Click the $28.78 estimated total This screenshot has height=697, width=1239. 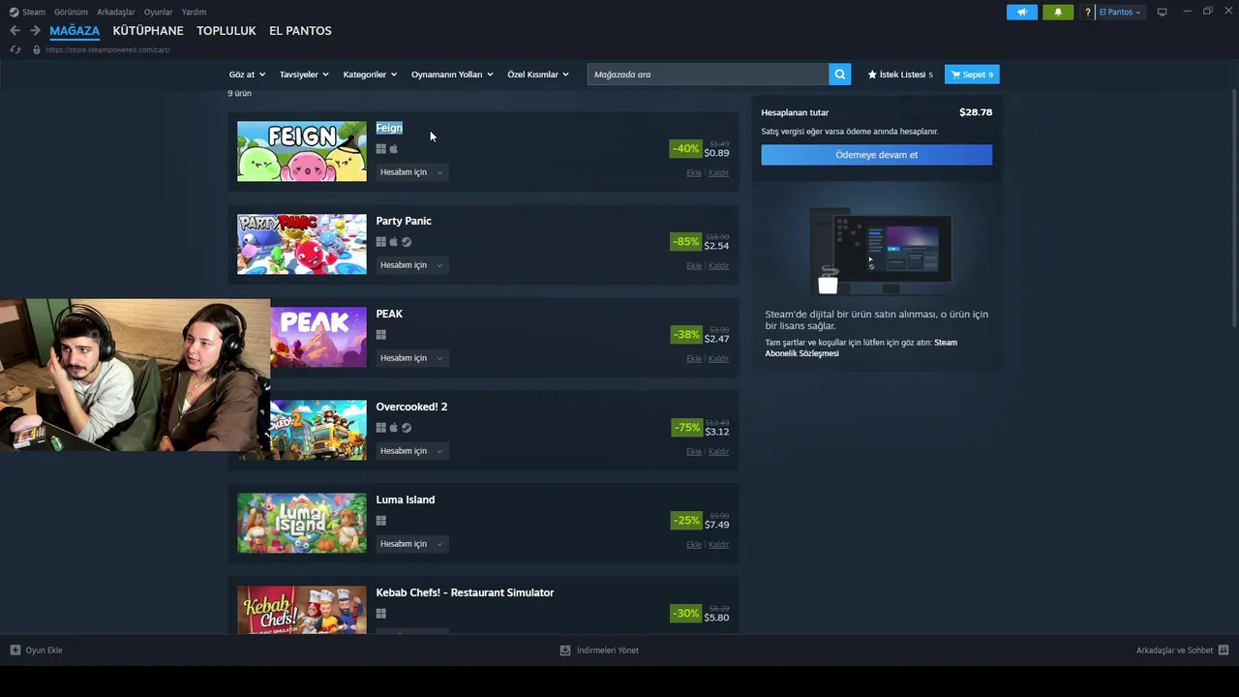[x=976, y=112]
